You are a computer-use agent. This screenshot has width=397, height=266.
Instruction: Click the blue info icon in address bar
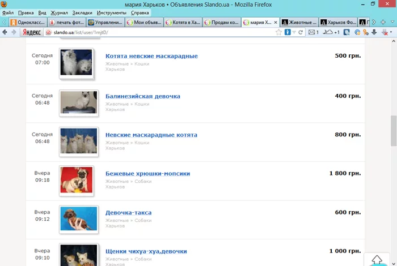288,32
